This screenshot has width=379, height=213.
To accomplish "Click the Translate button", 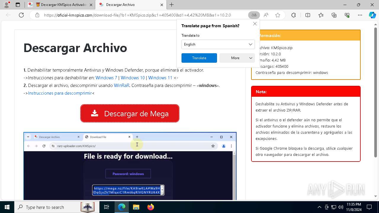I will 199,58.
